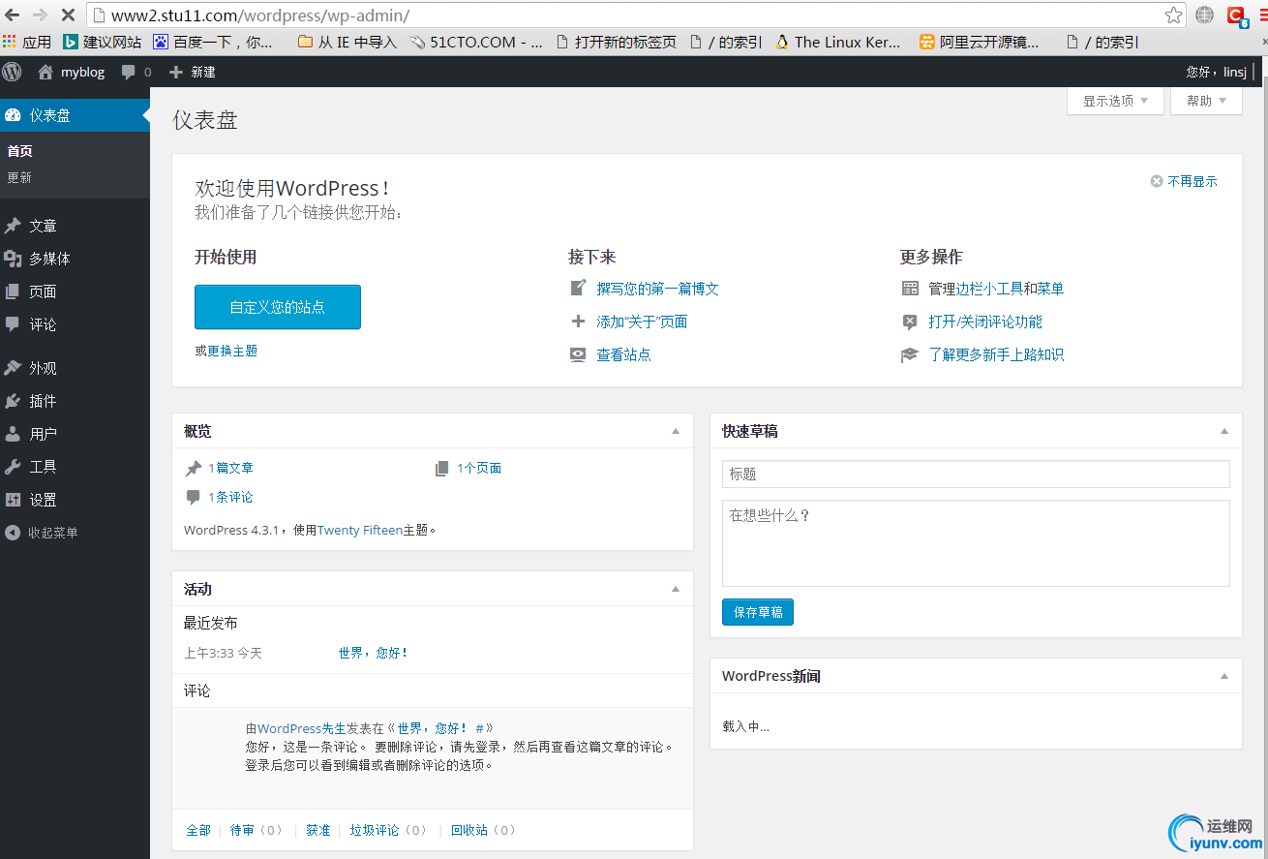Image resolution: width=1268 pixels, height=859 pixels.
Task: Open the The Linux Ker... bookmark
Action: pyautogui.click(x=838, y=42)
